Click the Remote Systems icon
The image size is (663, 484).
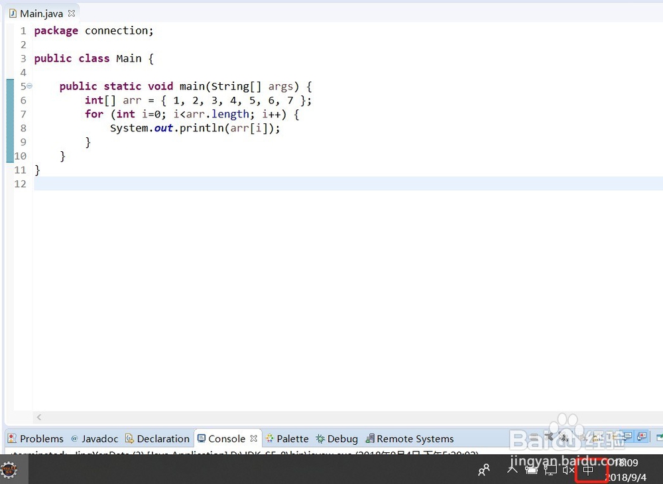pyautogui.click(x=370, y=438)
